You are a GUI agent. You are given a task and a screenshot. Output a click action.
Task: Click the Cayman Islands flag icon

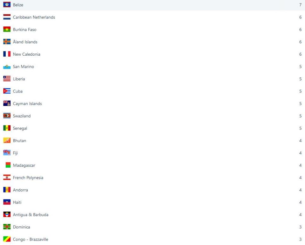point(7,104)
